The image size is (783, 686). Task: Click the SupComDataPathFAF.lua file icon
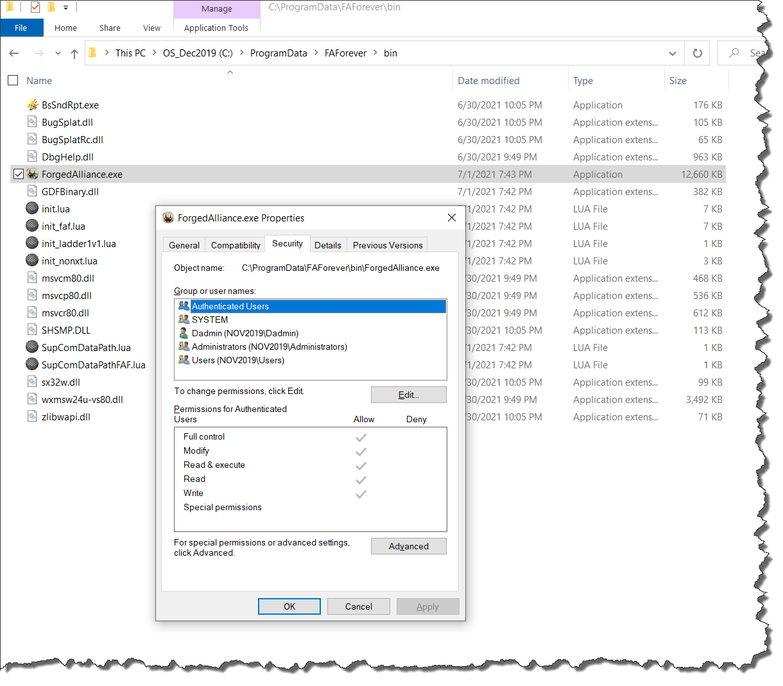(x=32, y=364)
